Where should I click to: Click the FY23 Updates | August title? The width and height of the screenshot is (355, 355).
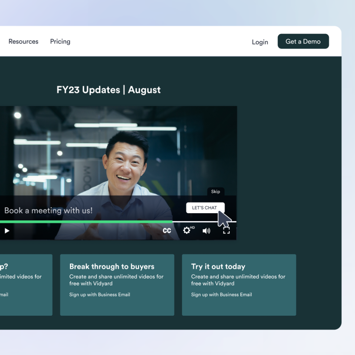(109, 90)
